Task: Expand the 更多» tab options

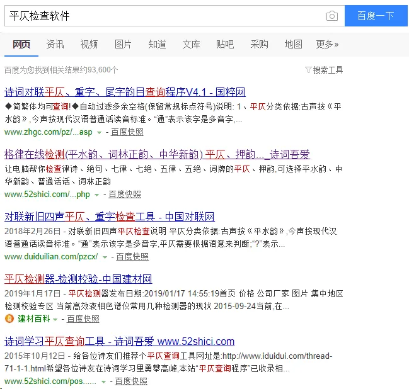Action: pyautogui.click(x=327, y=44)
